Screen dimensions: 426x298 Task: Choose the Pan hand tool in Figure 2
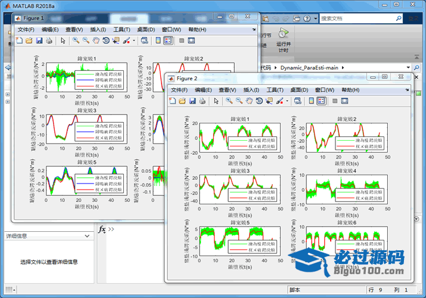(249, 101)
